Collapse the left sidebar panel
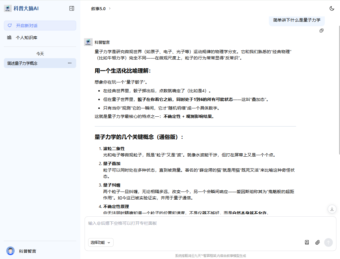Screen dimensions: 340x259 (72, 8)
